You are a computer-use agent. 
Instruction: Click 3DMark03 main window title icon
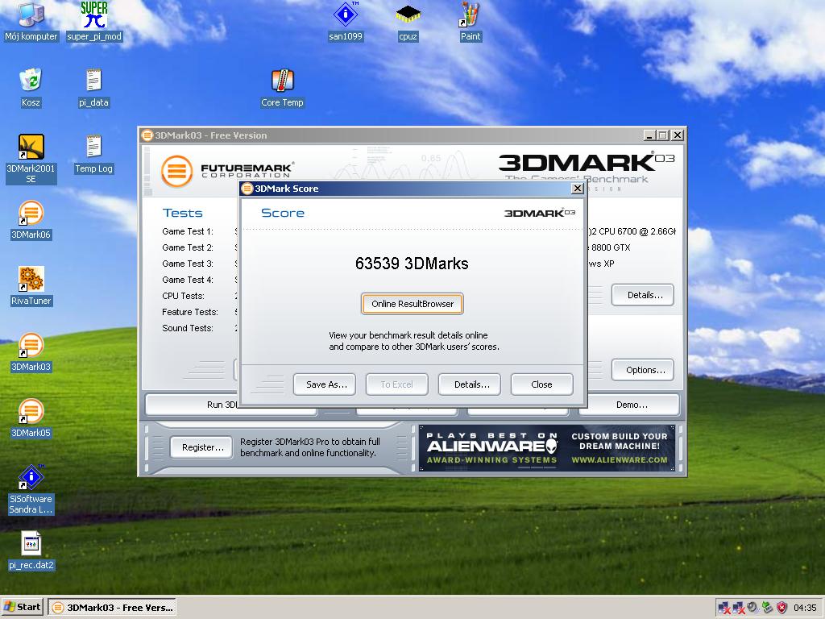[147, 135]
